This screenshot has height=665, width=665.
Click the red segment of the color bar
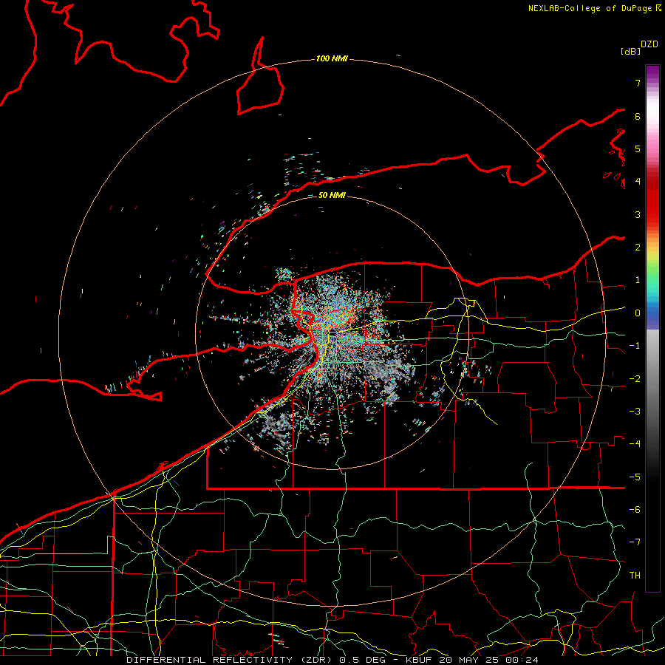click(x=652, y=199)
